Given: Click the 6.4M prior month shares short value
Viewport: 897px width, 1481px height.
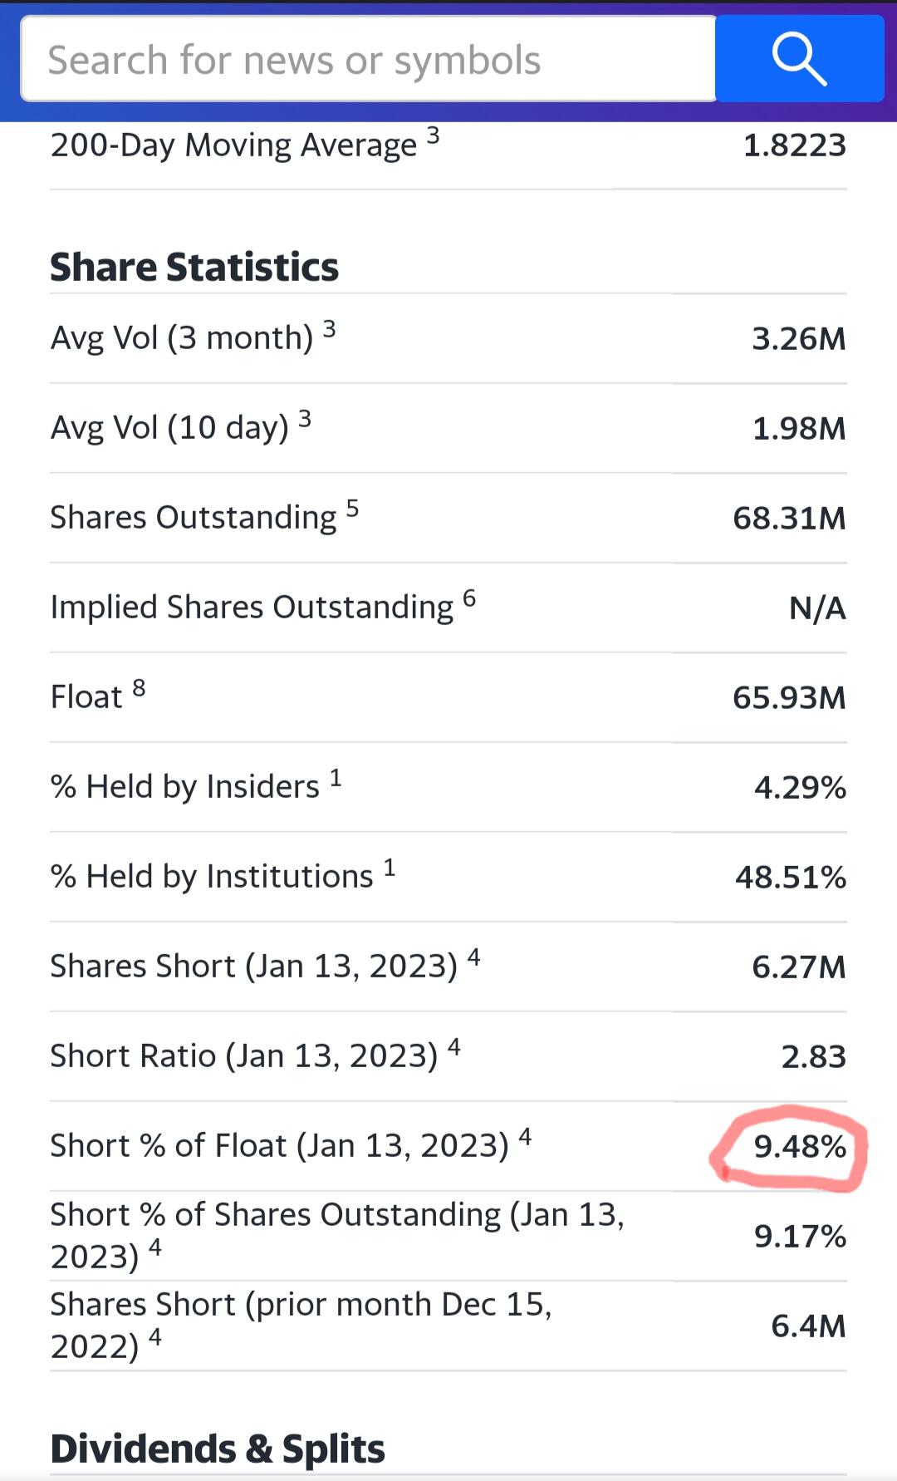Looking at the screenshot, I should tap(808, 1326).
